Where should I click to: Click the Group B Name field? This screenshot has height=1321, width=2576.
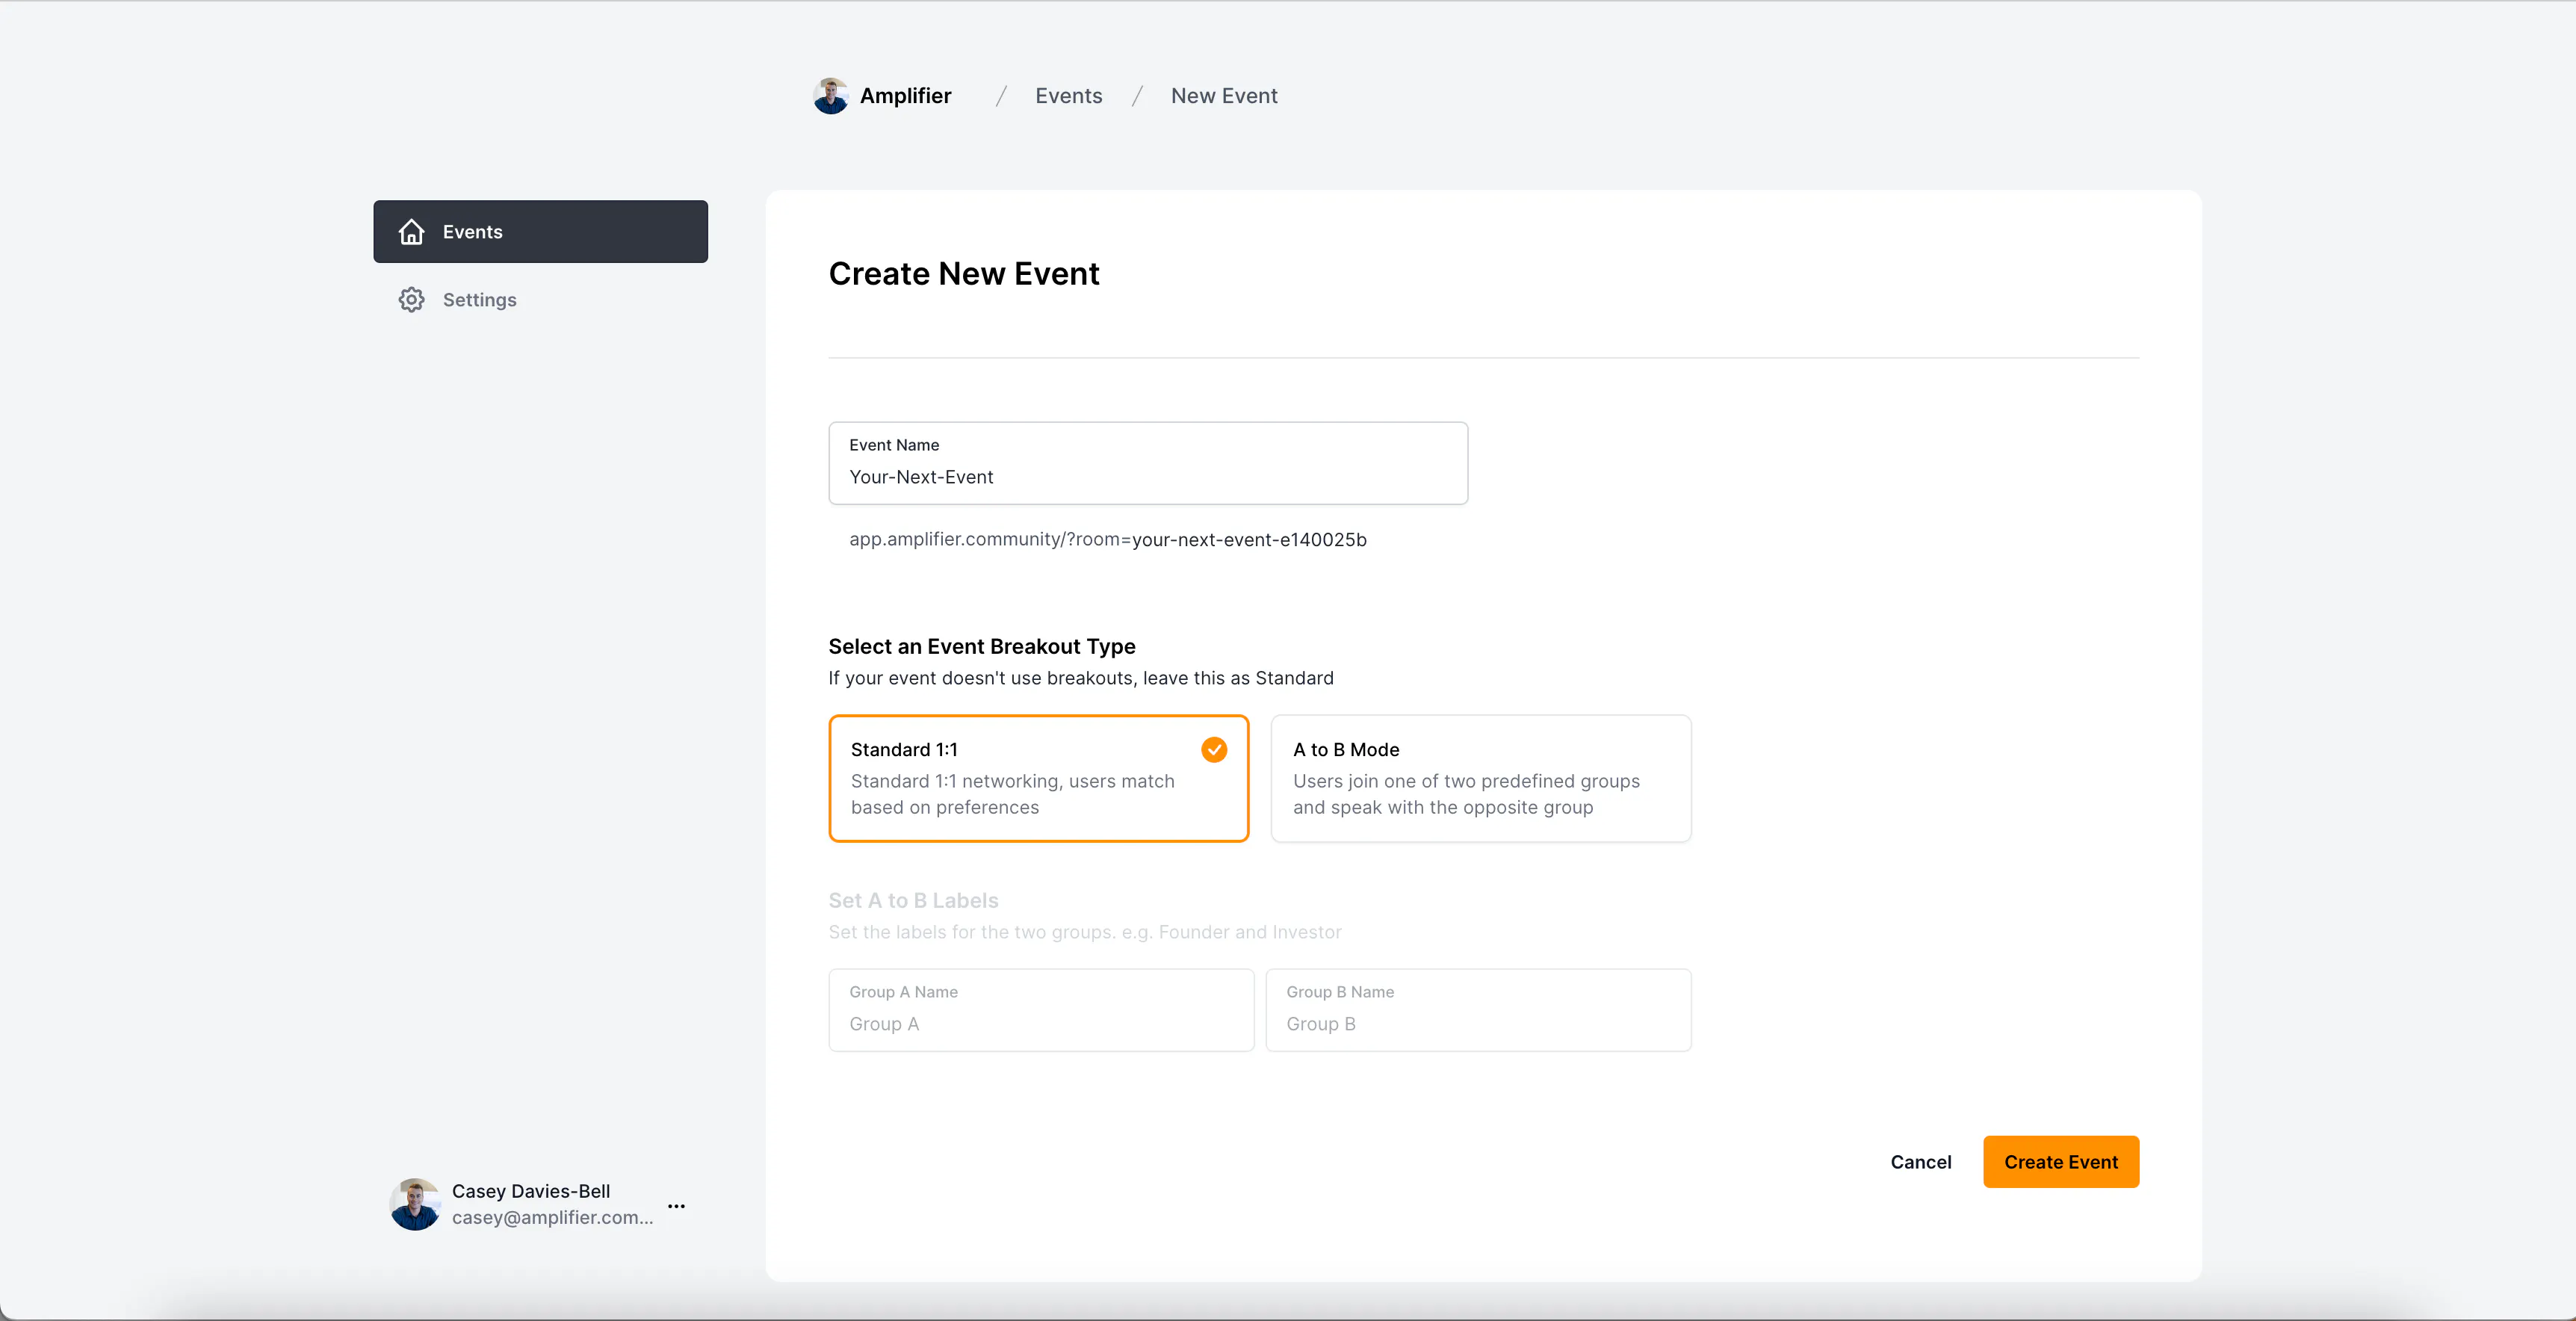pos(1478,1010)
